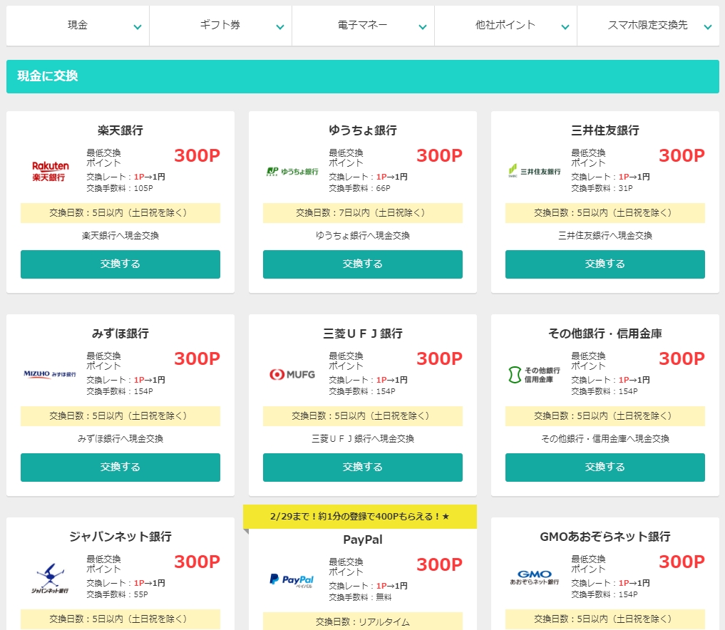
Task: Open the 他社ポイント dropdown
Action: coord(505,26)
